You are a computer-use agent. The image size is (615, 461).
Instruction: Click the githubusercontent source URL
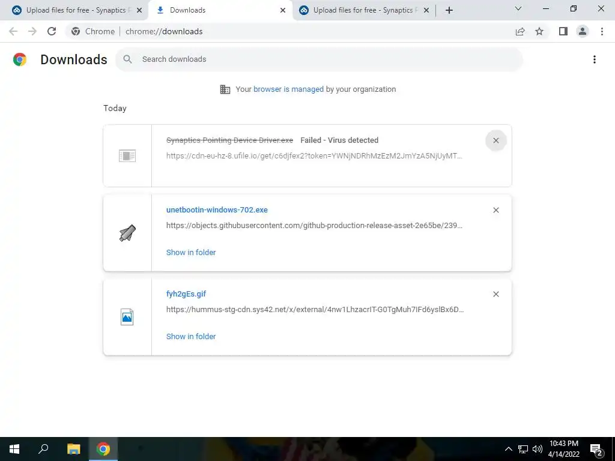(x=314, y=226)
